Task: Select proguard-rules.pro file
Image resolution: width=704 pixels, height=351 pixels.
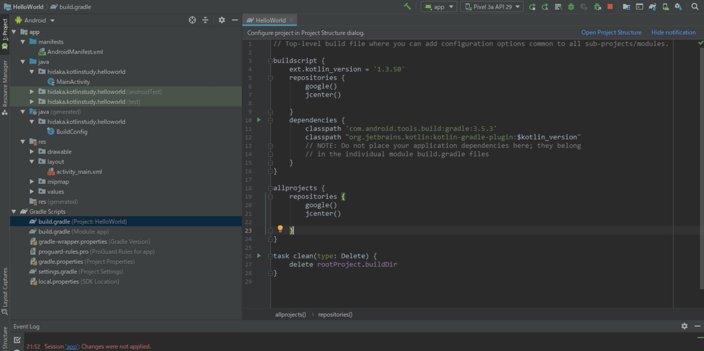Action: click(x=92, y=251)
